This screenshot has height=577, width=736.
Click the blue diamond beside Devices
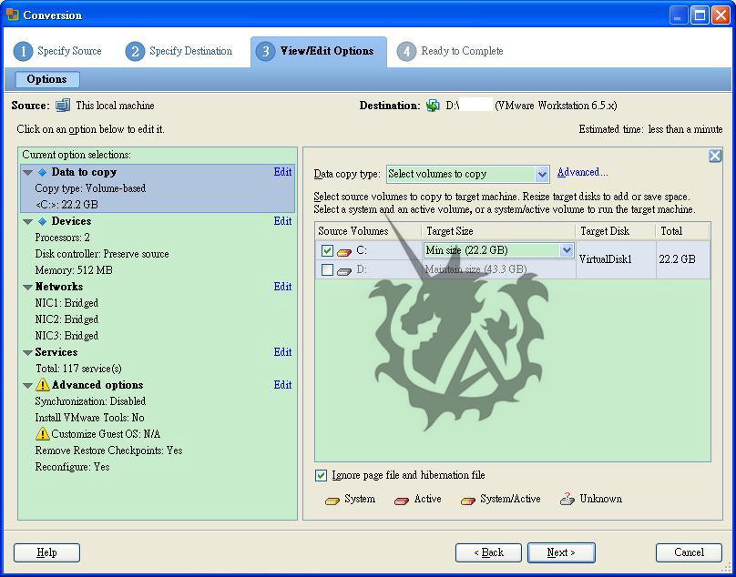(x=42, y=221)
